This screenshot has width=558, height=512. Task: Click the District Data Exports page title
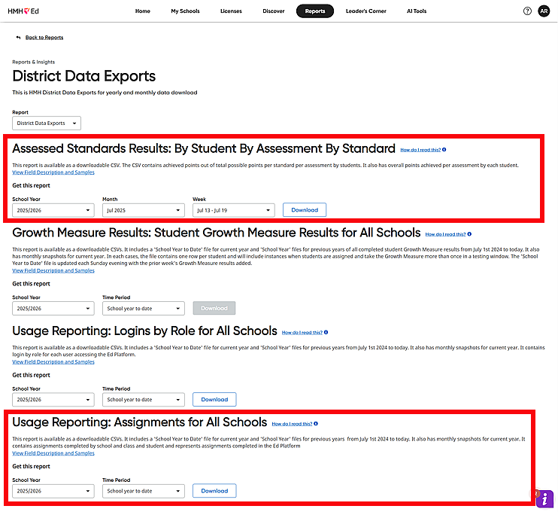coord(84,76)
